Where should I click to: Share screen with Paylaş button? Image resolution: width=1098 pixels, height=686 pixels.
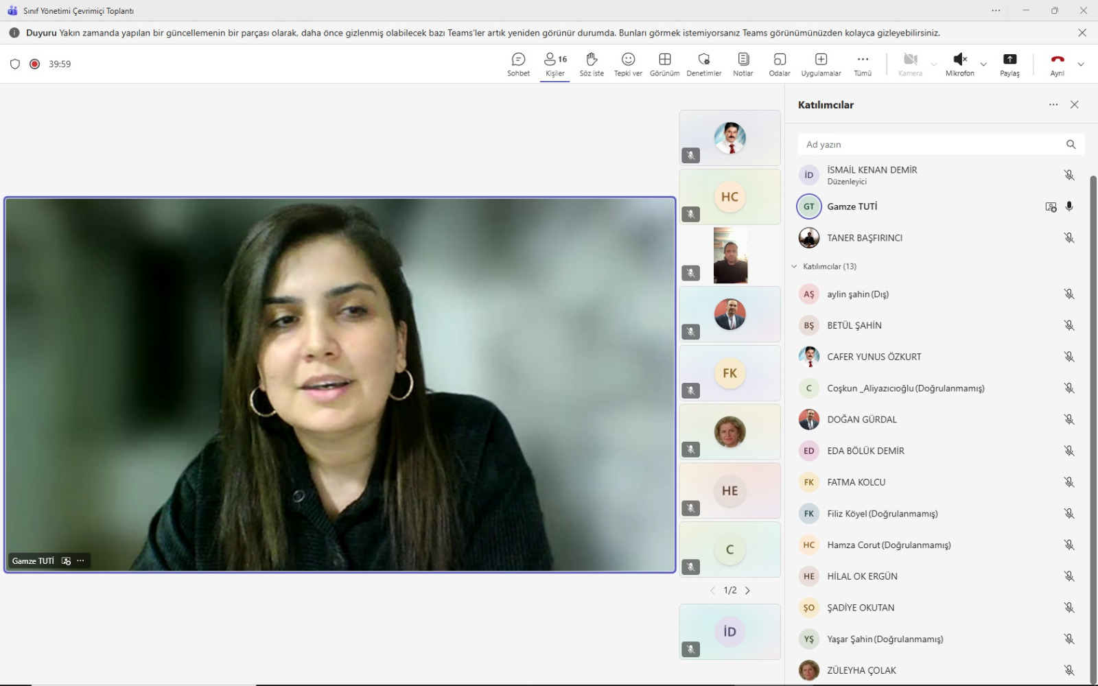(1009, 64)
